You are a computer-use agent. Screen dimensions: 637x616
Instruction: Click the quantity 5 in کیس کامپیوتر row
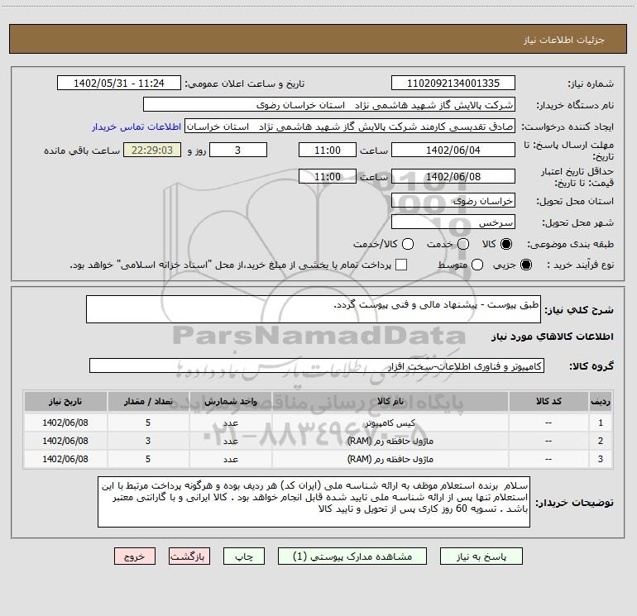[x=148, y=423]
